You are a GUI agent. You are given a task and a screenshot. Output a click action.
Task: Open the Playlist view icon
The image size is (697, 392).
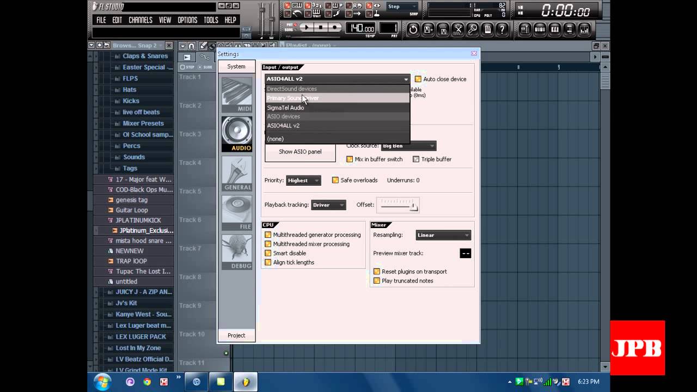[525, 29]
